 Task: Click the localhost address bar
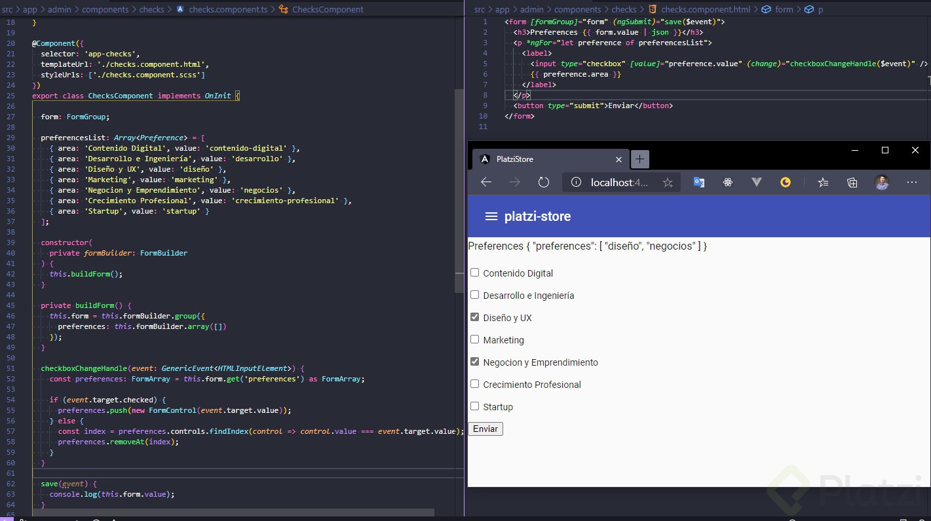(619, 183)
